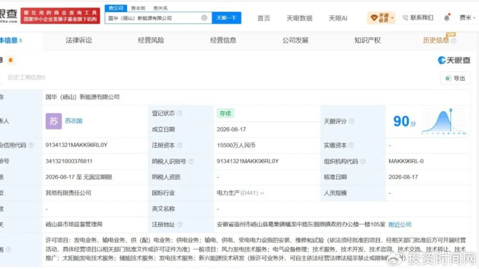Open the 开通会员 VIP diamond button

pos(381,18)
